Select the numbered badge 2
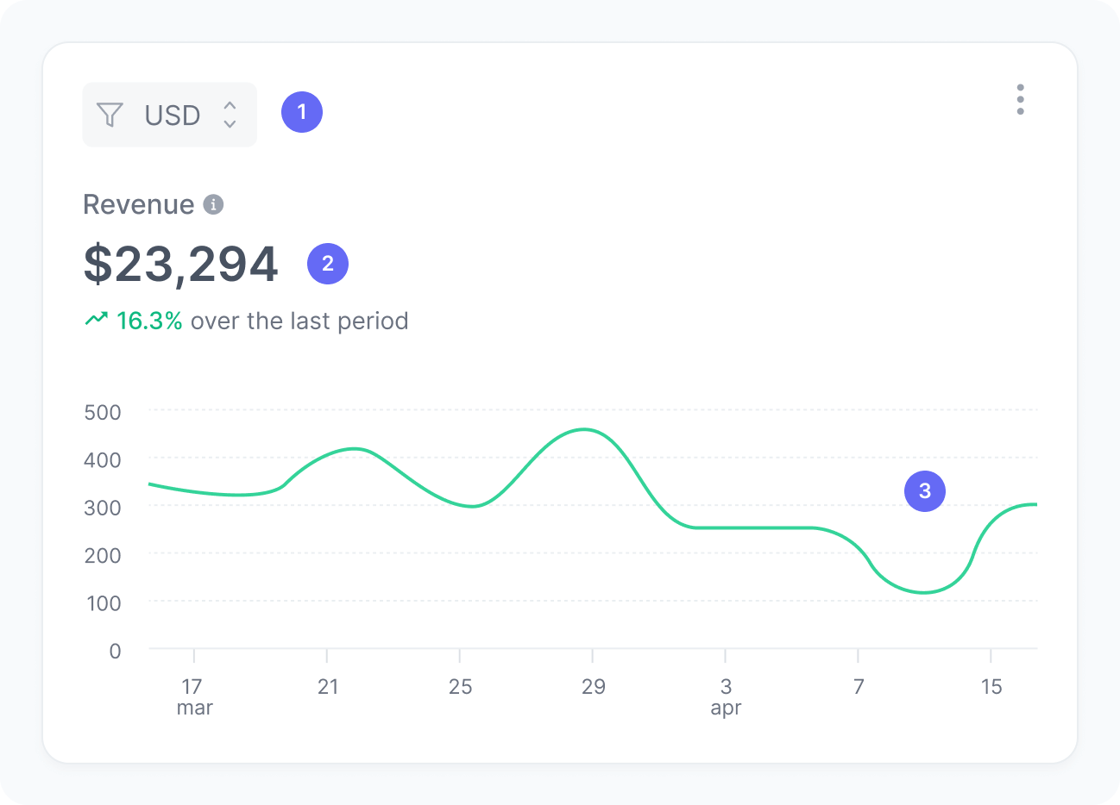This screenshot has height=805, width=1120. (328, 264)
